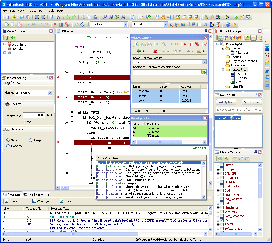
Task: Open the Tools menu
Action: click(x=51, y=11)
